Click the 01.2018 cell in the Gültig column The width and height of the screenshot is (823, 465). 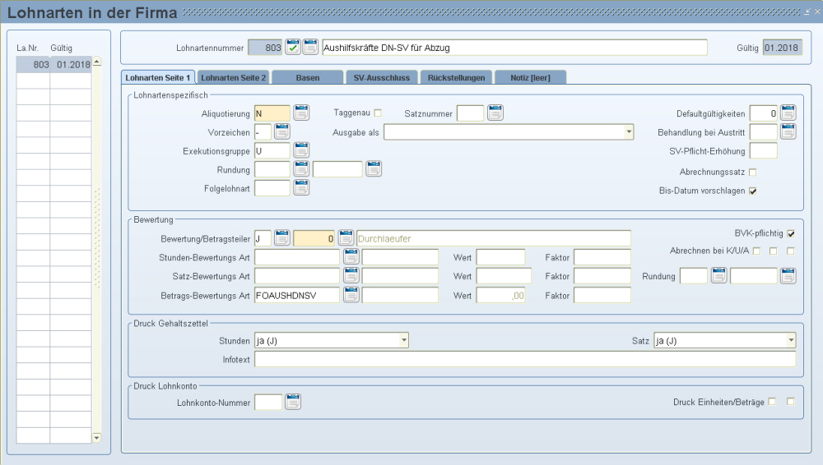click(x=72, y=64)
